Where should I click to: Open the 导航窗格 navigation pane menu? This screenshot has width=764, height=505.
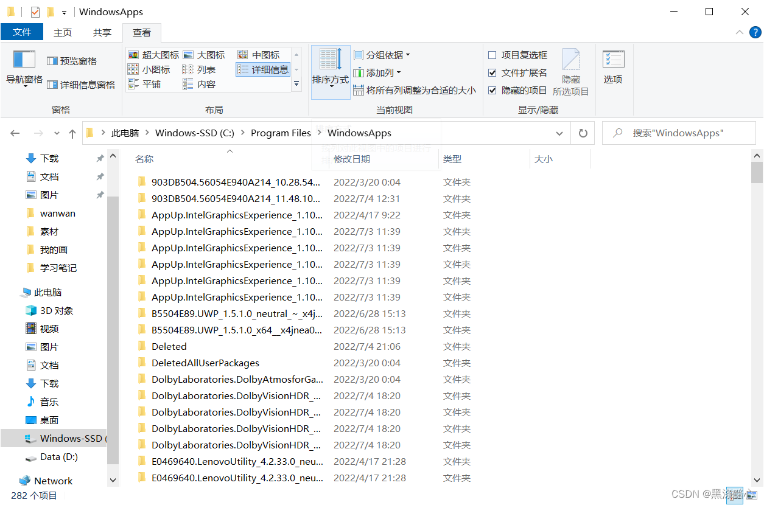pos(24,69)
